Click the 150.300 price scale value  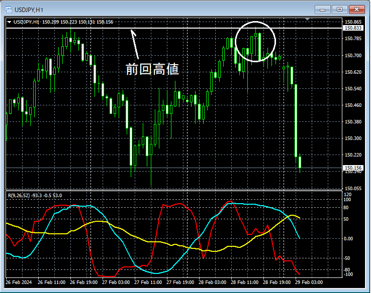coord(353,138)
